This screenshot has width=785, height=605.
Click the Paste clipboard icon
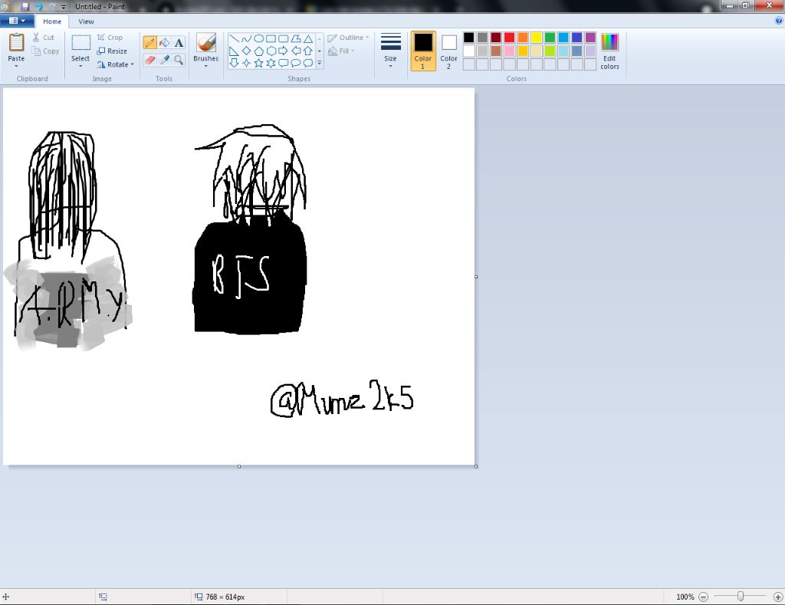click(16, 43)
